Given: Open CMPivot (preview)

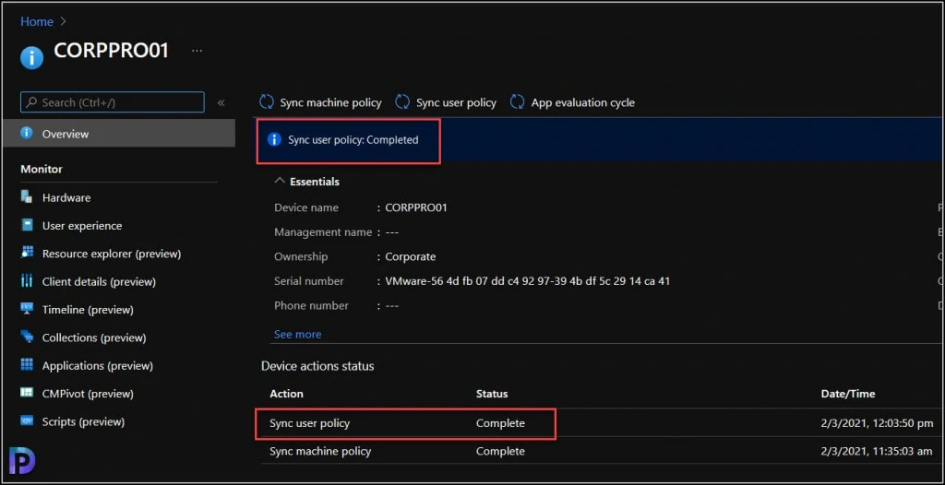Looking at the screenshot, I should tap(88, 394).
